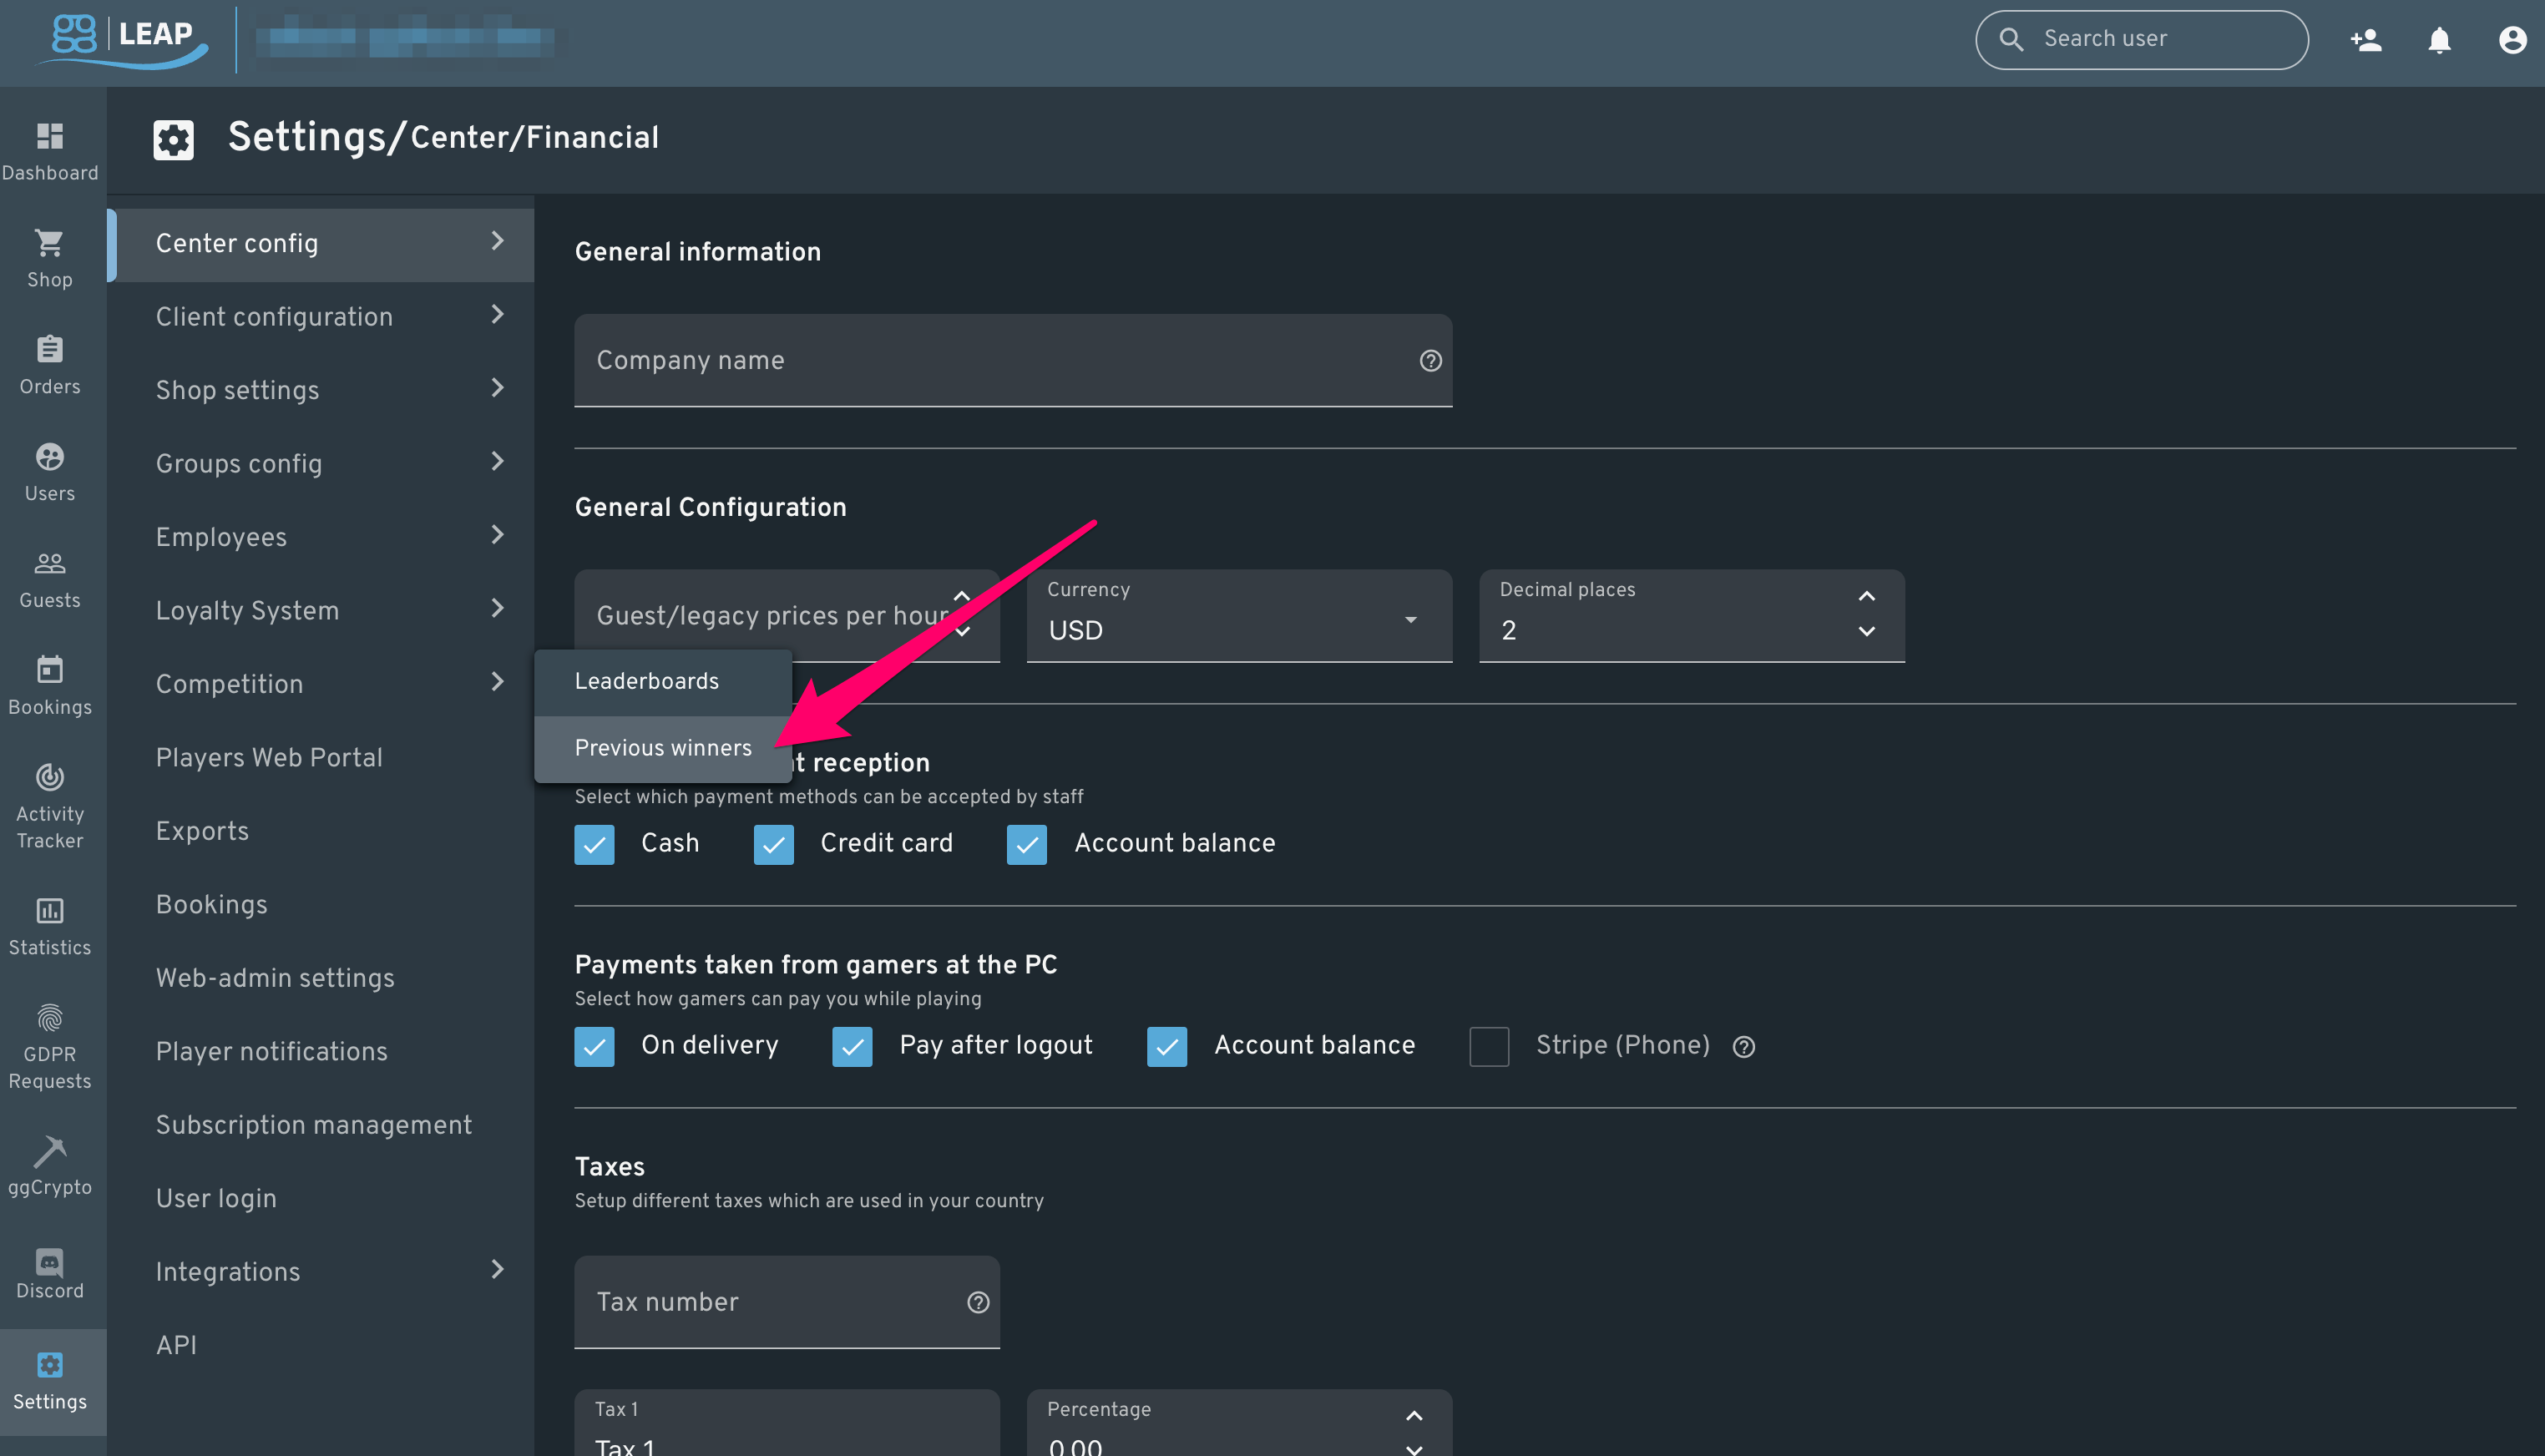The height and width of the screenshot is (1456, 2545).
Task: Select Leaderboards from Competition submenu
Action: (x=647, y=680)
